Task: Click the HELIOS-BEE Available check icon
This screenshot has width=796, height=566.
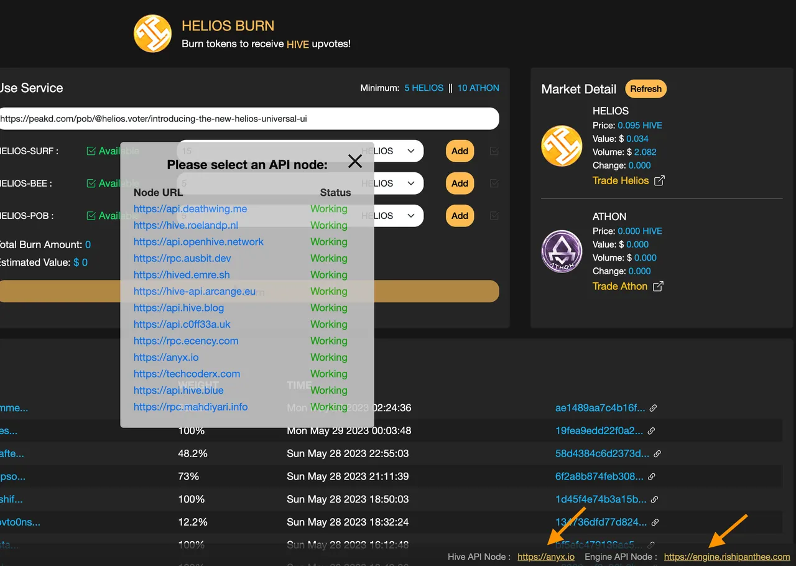Action: [x=91, y=183]
